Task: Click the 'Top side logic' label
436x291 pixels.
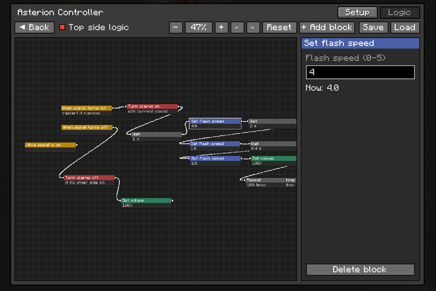Action: (99, 27)
